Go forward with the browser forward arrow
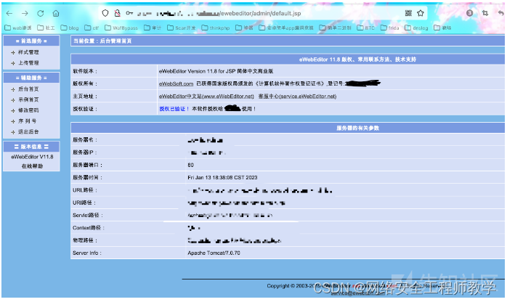This screenshot has width=507, height=302. [x=25, y=13]
